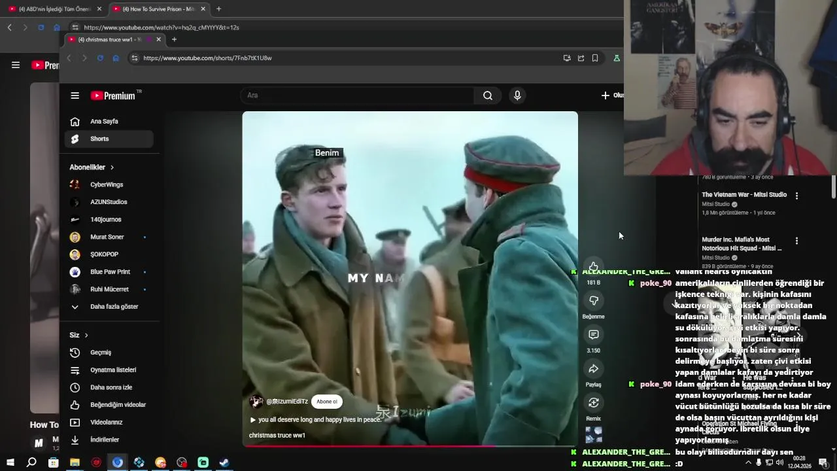The image size is (837, 471).
Task: Open Beğendiğim videolar
Action: pos(109,405)
